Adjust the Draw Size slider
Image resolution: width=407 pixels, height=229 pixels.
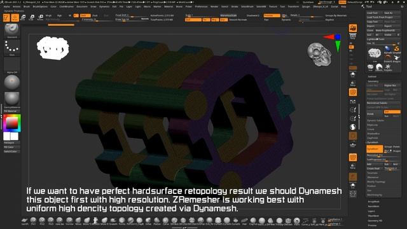[x=132, y=20]
